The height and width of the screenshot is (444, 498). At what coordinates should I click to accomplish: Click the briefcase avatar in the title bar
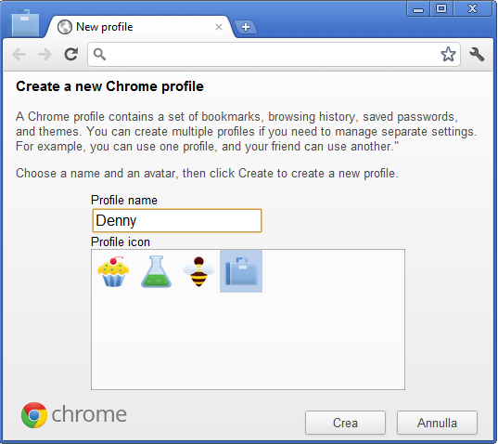[25, 23]
